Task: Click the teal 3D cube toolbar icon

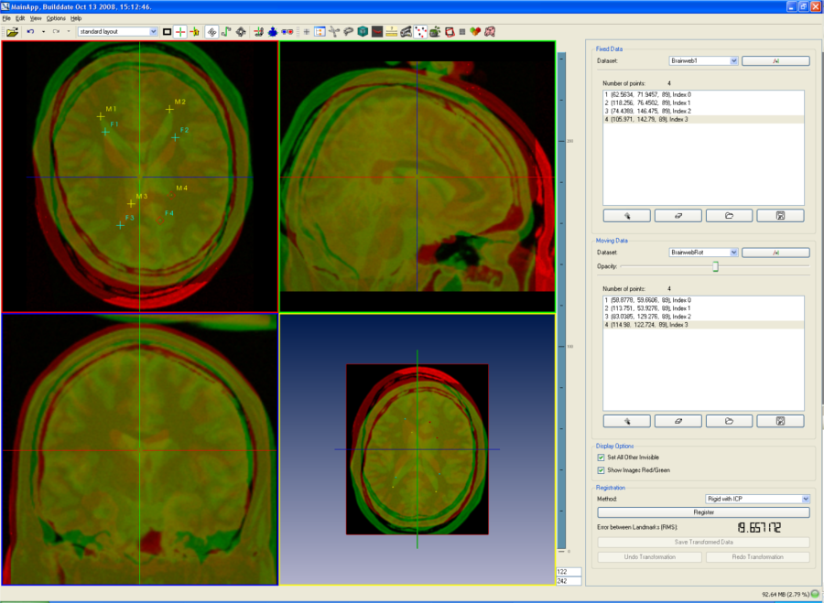Action: (x=363, y=31)
